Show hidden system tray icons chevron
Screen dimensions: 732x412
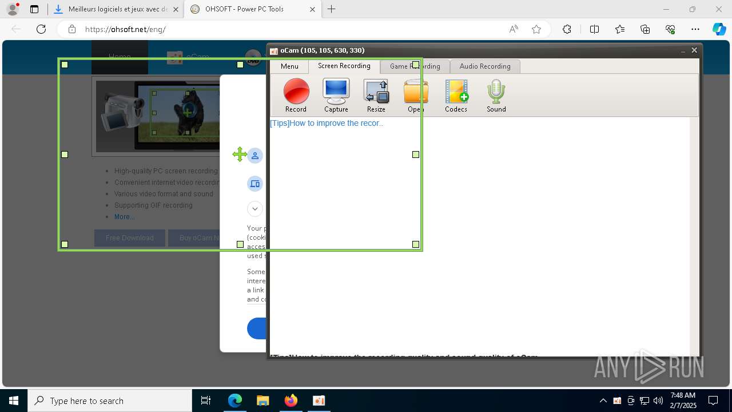pyautogui.click(x=603, y=401)
